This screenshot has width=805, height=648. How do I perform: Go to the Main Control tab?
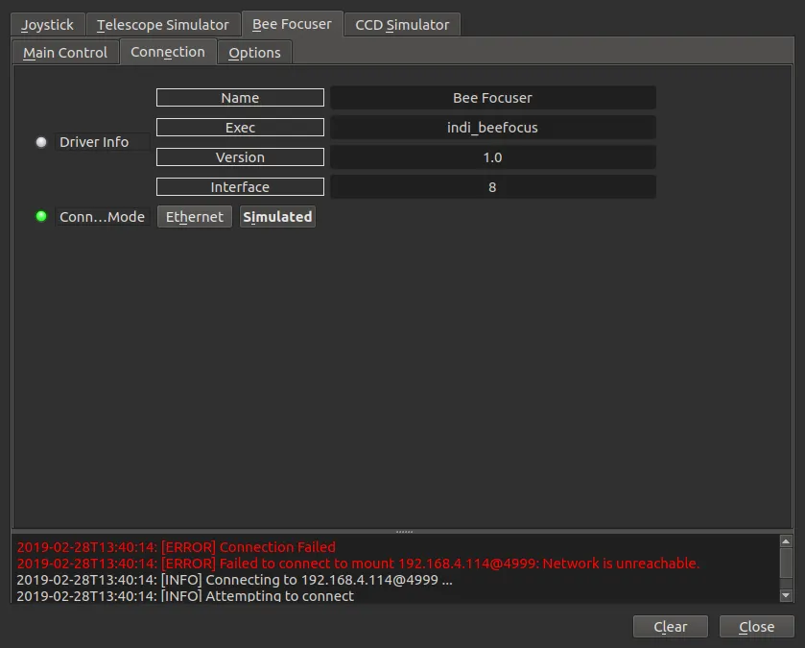(65, 53)
